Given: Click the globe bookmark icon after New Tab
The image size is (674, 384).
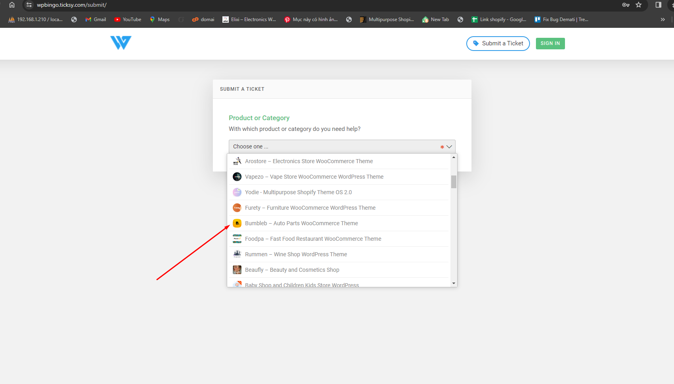Looking at the screenshot, I should coord(460,19).
